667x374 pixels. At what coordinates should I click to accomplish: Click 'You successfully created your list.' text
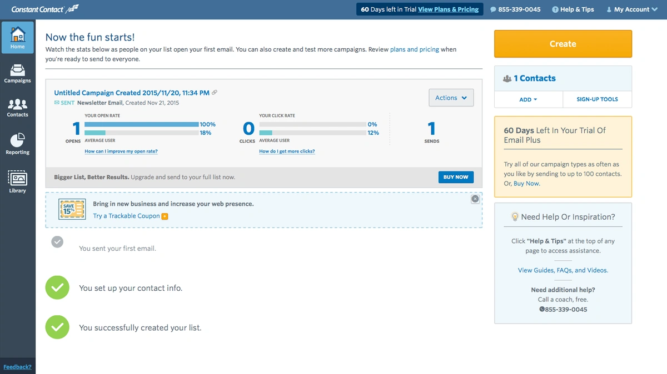click(x=140, y=327)
